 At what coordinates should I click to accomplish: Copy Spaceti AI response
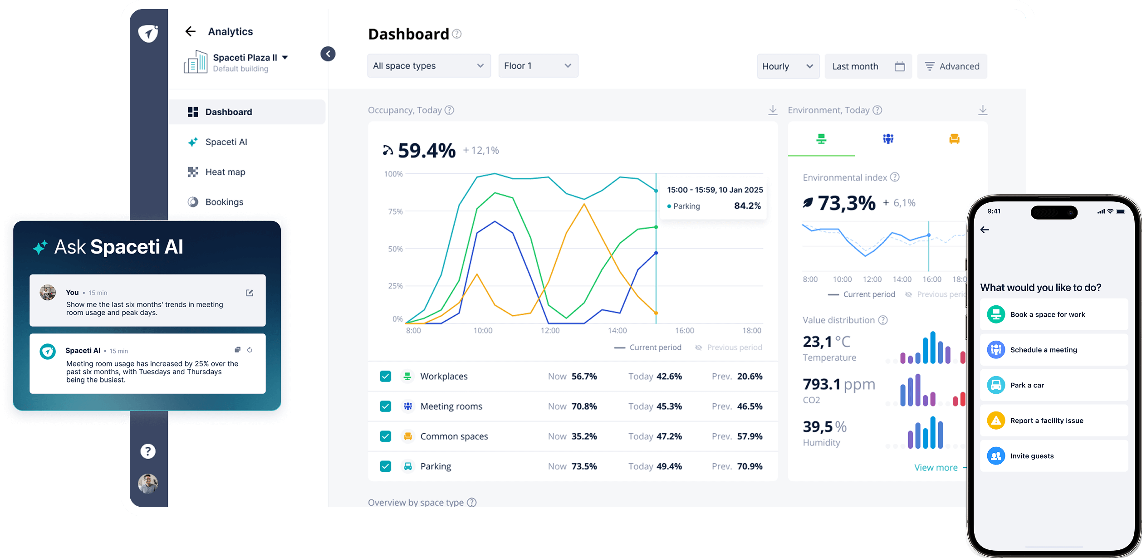[237, 350]
